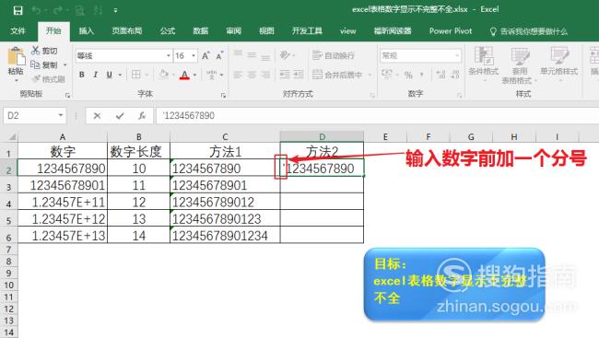The width and height of the screenshot is (599, 338).
Task: Open the underline style dropdown arrow
Action: click(120, 75)
